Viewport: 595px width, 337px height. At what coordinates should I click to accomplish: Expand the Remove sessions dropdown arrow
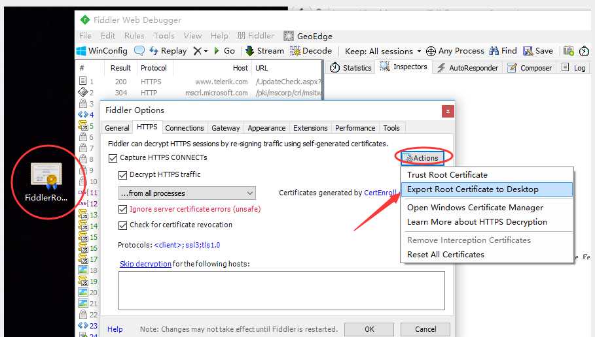(x=206, y=51)
